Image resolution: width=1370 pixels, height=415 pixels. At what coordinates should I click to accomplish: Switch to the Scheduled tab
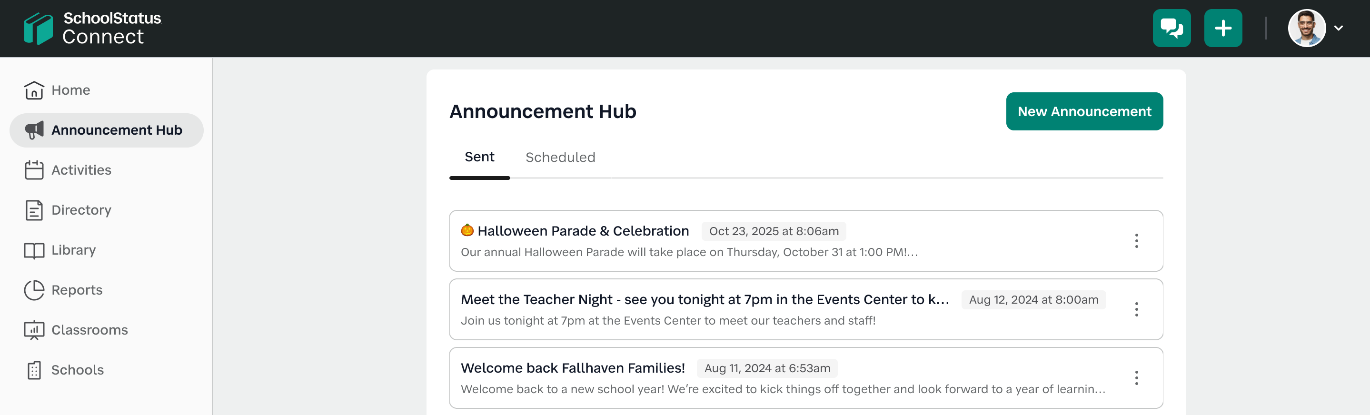560,158
